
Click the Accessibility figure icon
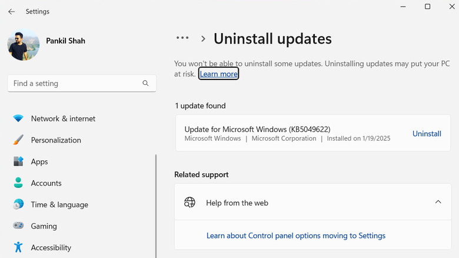18,247
